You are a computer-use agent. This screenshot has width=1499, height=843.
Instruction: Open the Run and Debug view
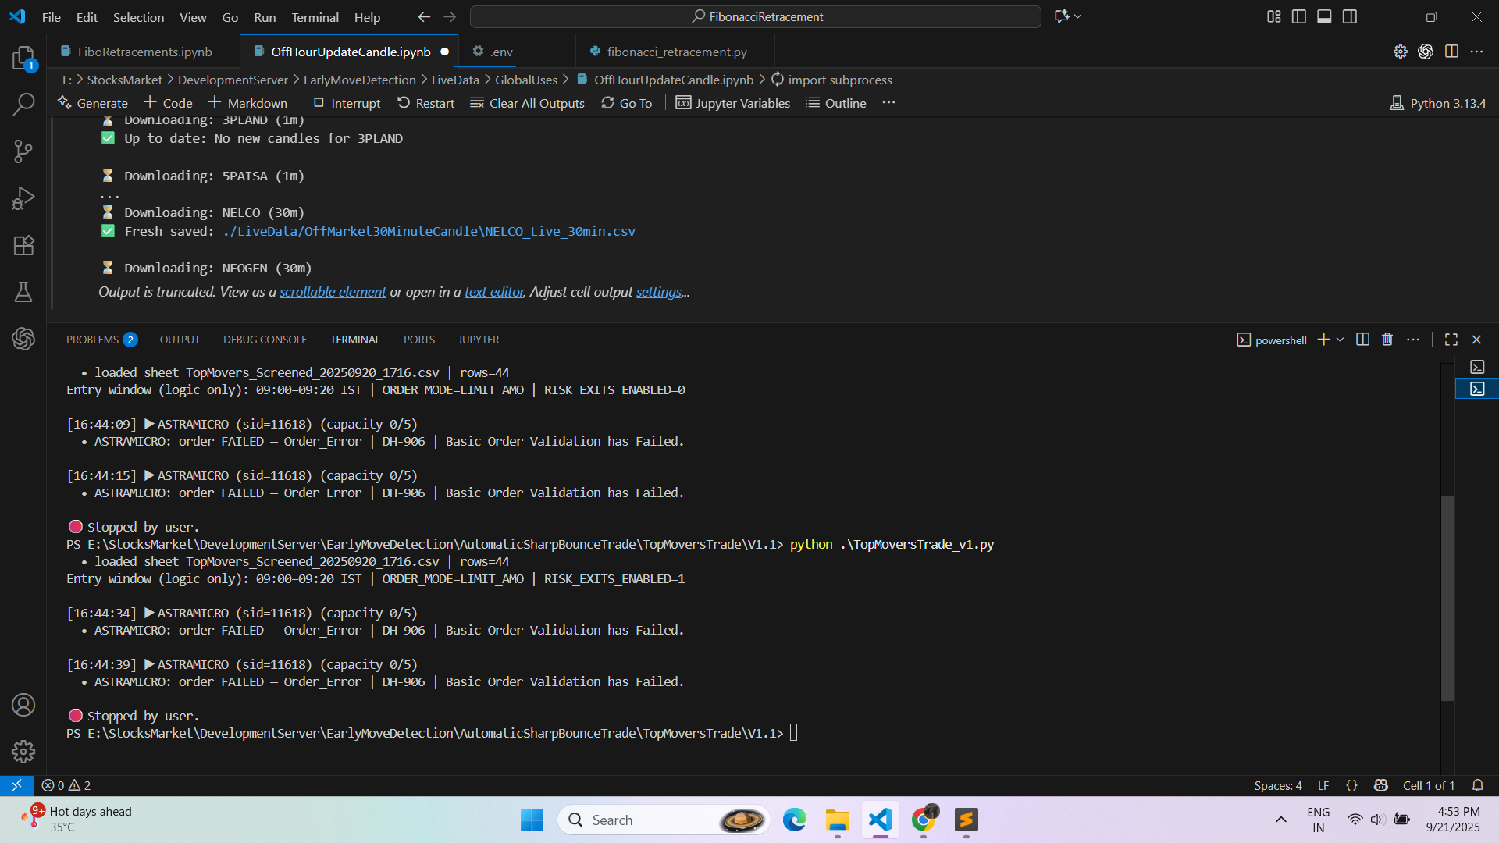click(23, 198)
